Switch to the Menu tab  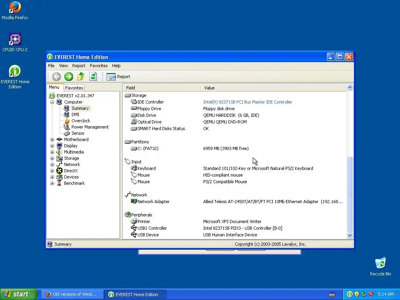coord(54,87)
